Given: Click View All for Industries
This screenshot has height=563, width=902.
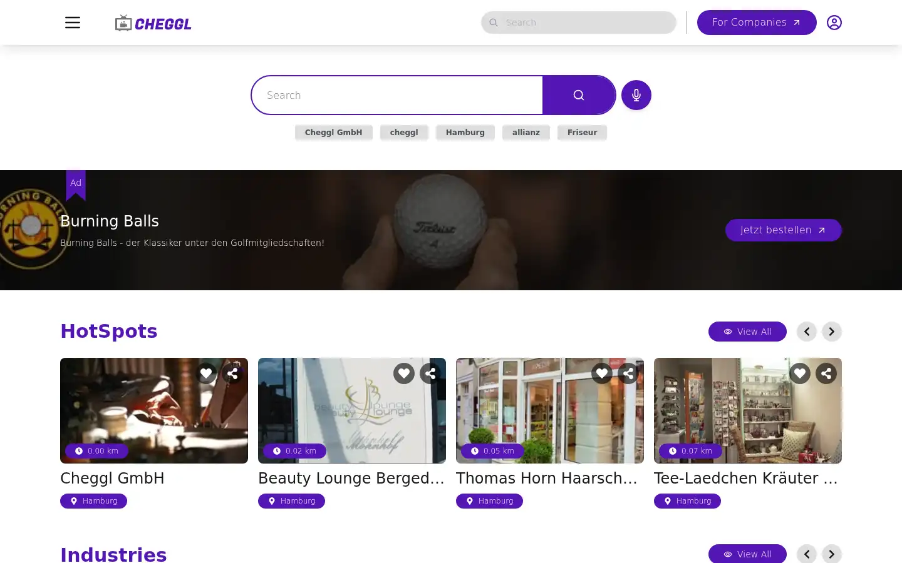Looking at the screenshot, I should pos(747,554).
